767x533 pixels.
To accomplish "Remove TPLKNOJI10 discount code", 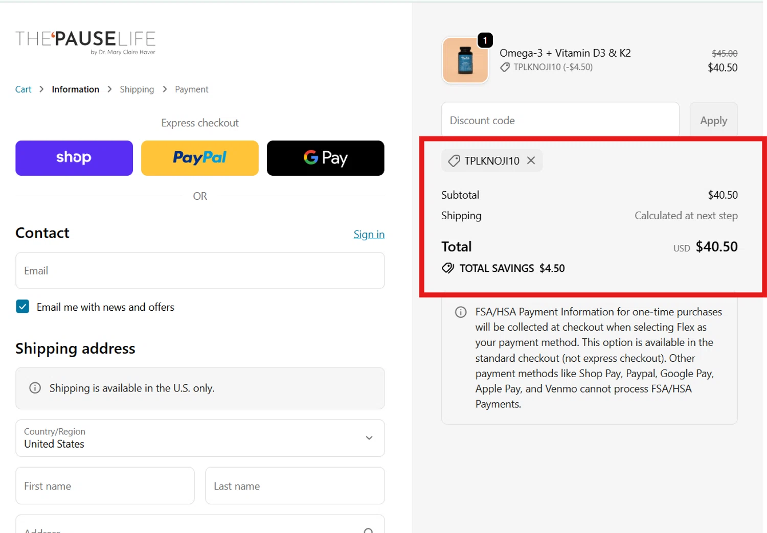I will [x=531, y=160].
